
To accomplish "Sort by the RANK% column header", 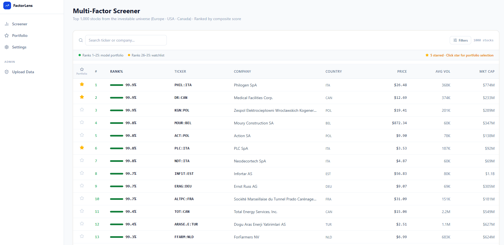I will [117, 72].
